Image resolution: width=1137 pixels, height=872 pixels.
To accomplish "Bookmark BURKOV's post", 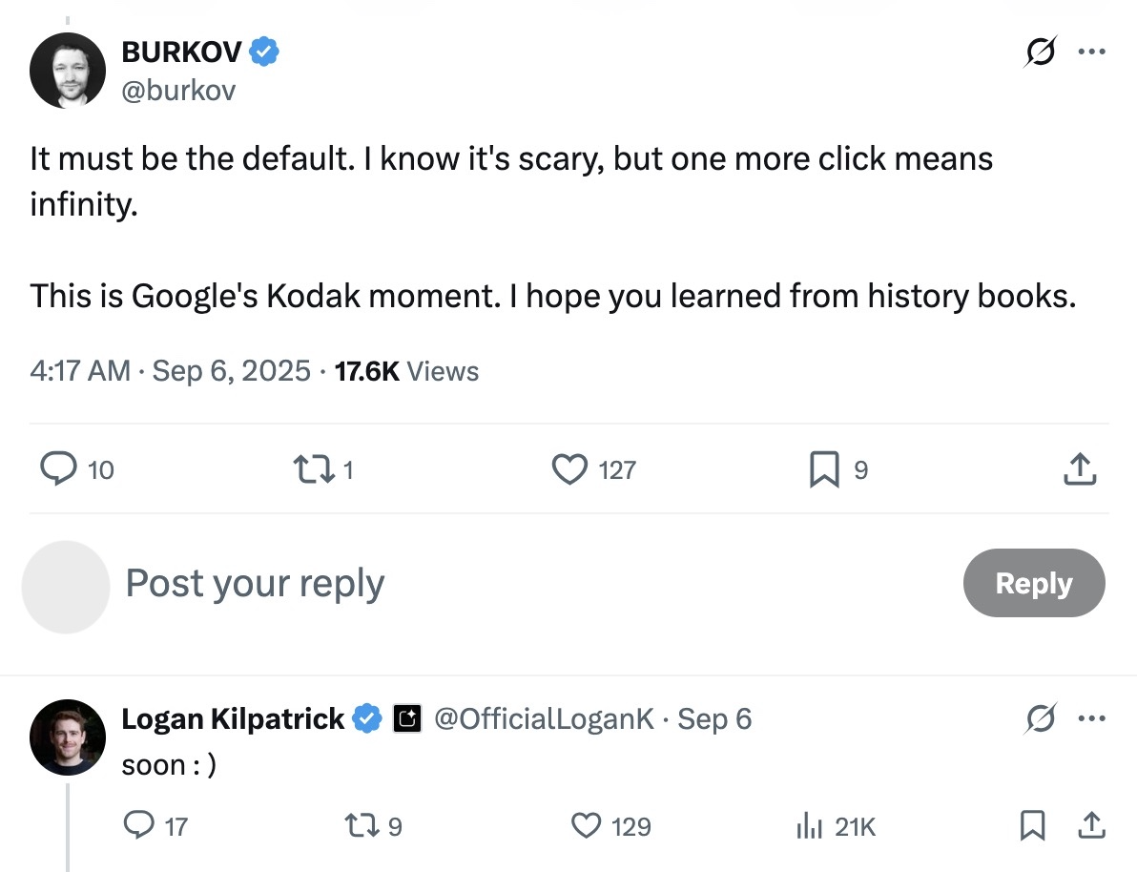I will (x=823, y=469).
